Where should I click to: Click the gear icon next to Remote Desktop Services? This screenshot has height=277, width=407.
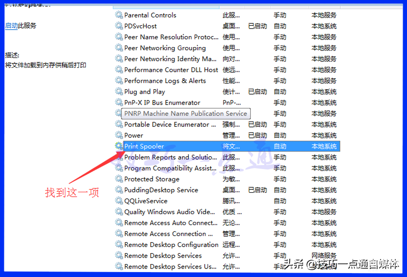pyautogui.click(x=119, y=256)
